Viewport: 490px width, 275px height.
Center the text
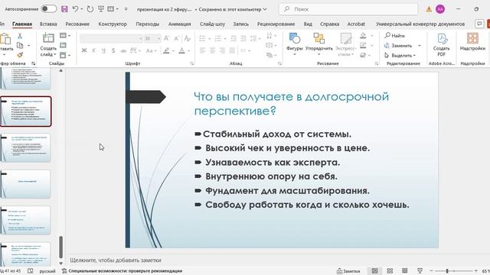click(213, 50)
